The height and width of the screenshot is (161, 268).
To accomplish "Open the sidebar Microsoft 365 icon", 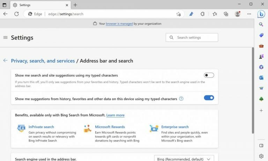I will click(261, 67).
